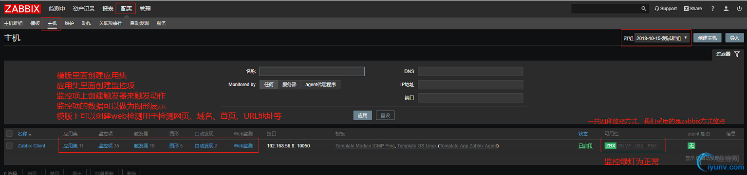747x175 pixels.
Task: Open Web监测 link in Zabbix Client row
Action: pyautogui.click(x=243, y=145)
